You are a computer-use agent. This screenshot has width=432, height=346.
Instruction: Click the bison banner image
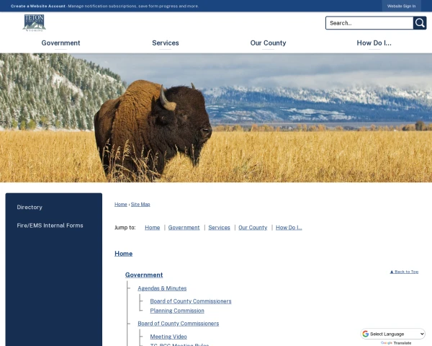216,117
